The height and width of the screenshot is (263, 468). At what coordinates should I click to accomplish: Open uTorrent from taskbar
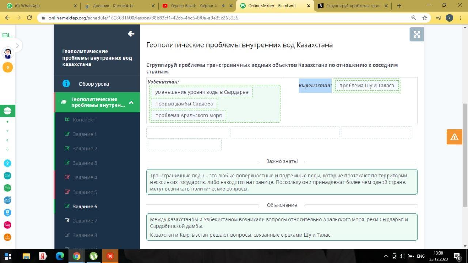click(x=94, y=256)
